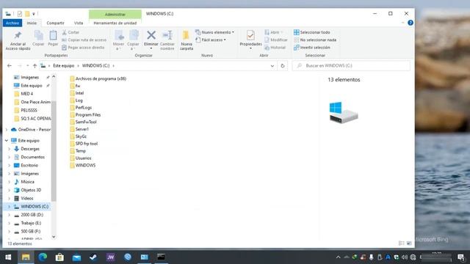The image size is (470, 264).
Task: Select the Program Files folder
Action: click(x=85, y=114)
